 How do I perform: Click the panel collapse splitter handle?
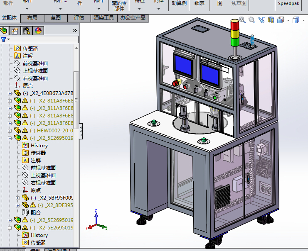click(x=81, y=131)
